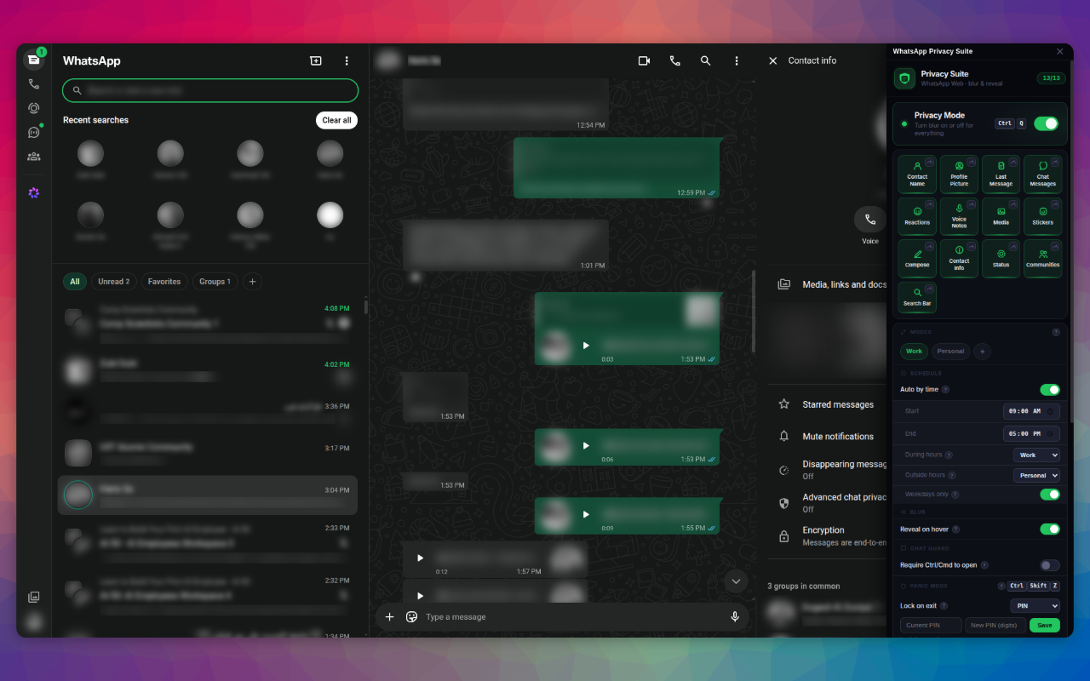Disable the Reveal on hover switch
The image size is (1090, 681).
pos(1050,529)
